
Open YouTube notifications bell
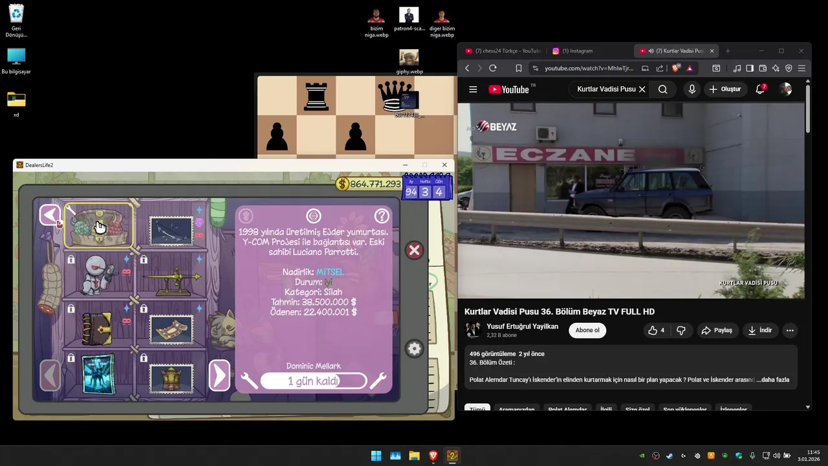(761, 89)
